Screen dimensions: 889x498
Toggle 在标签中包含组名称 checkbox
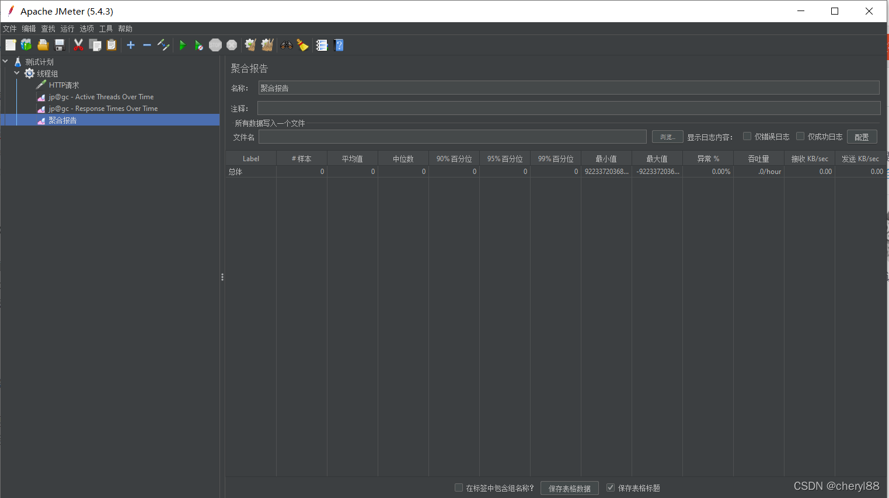click(x=459, y=487)
